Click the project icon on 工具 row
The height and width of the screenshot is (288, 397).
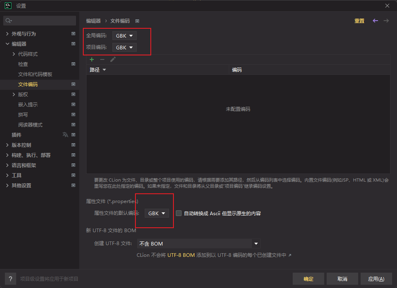[x=74, y=175]
